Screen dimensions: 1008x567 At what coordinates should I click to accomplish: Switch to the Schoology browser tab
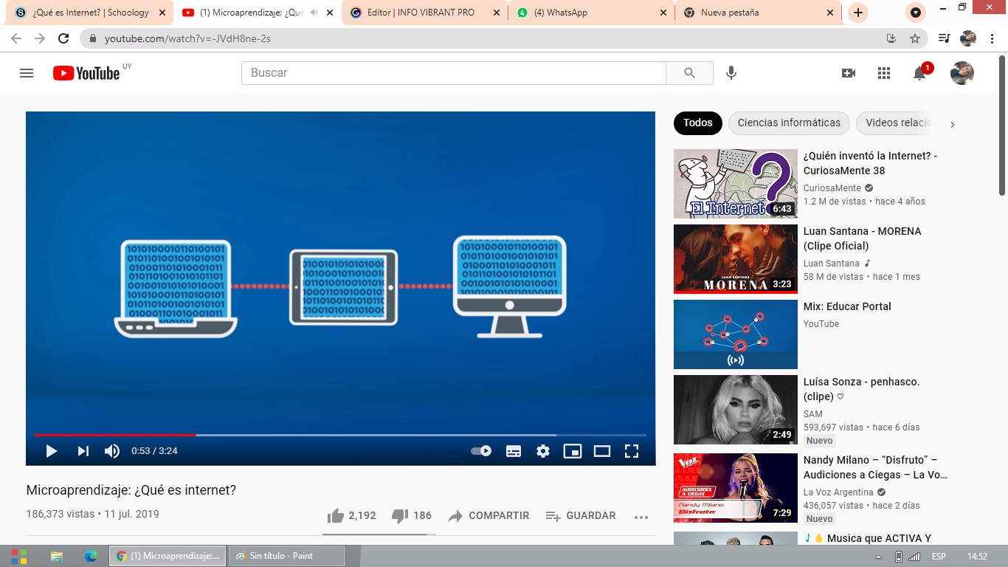click(x=89, y=13)
